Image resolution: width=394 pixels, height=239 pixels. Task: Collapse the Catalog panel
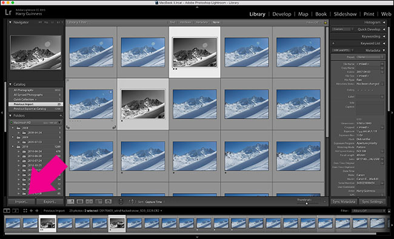point(10,84)
